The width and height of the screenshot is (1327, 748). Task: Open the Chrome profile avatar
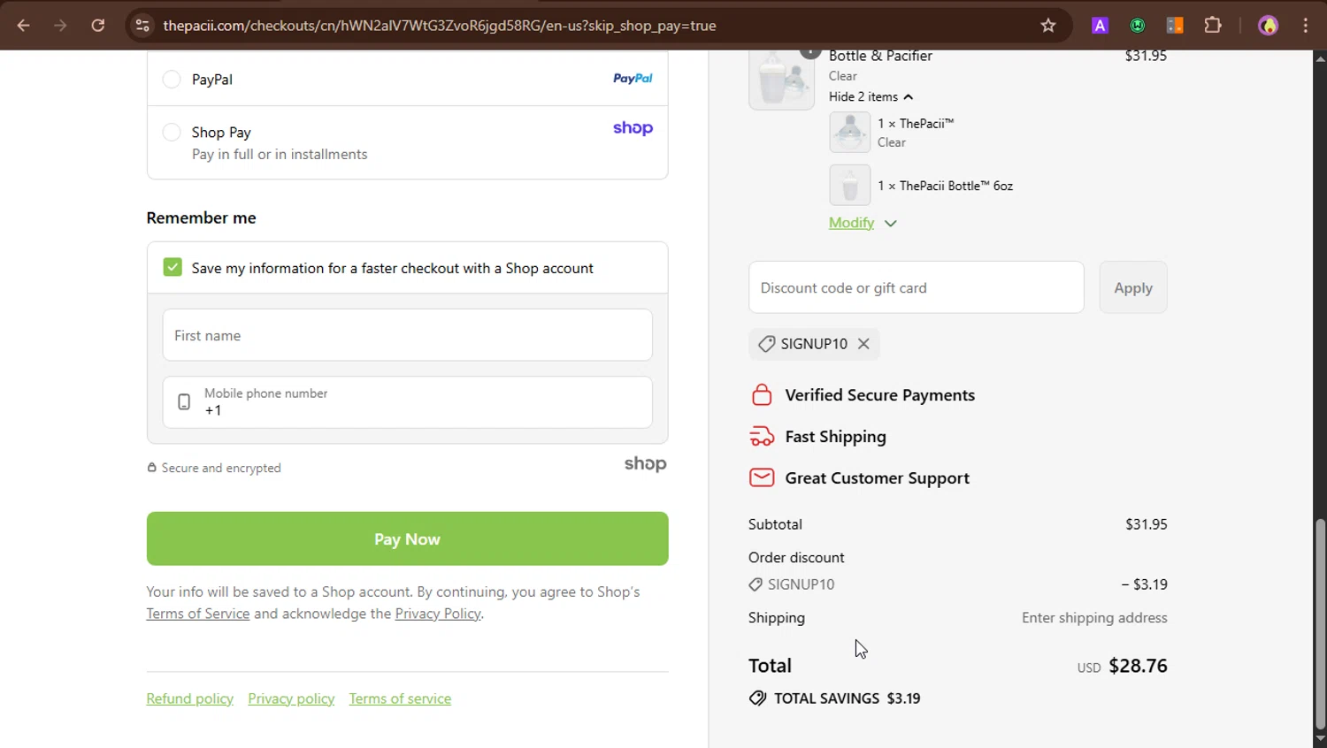tap(1269, 26)
